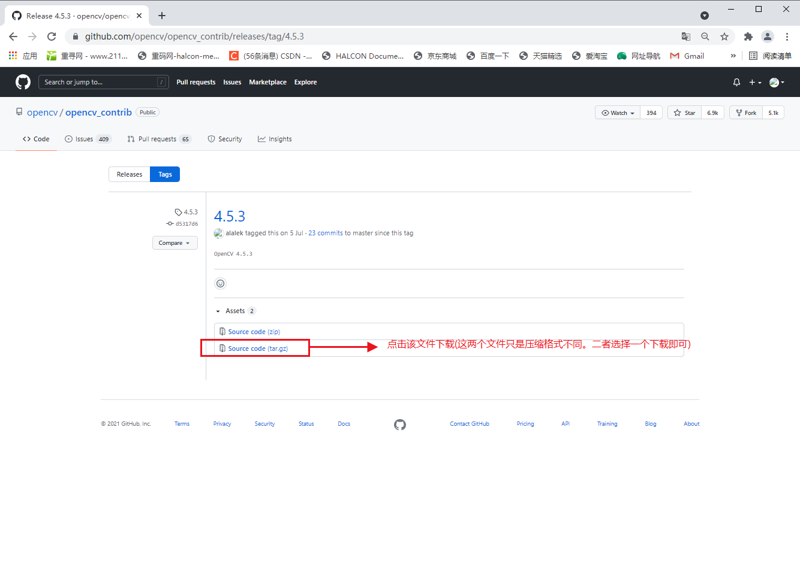
Task: Bookmark the page using the star icon
Action: point(725,37)
